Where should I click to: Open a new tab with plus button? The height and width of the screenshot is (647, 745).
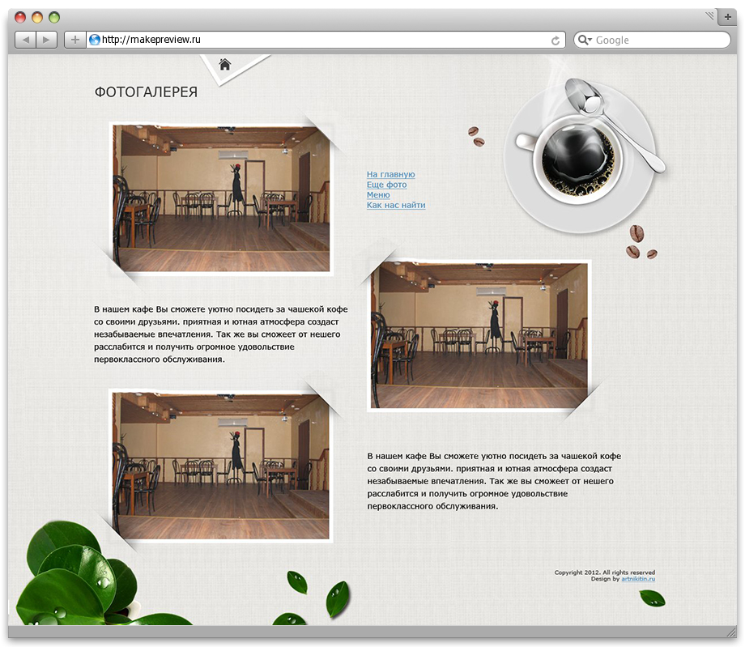[727, 17]
